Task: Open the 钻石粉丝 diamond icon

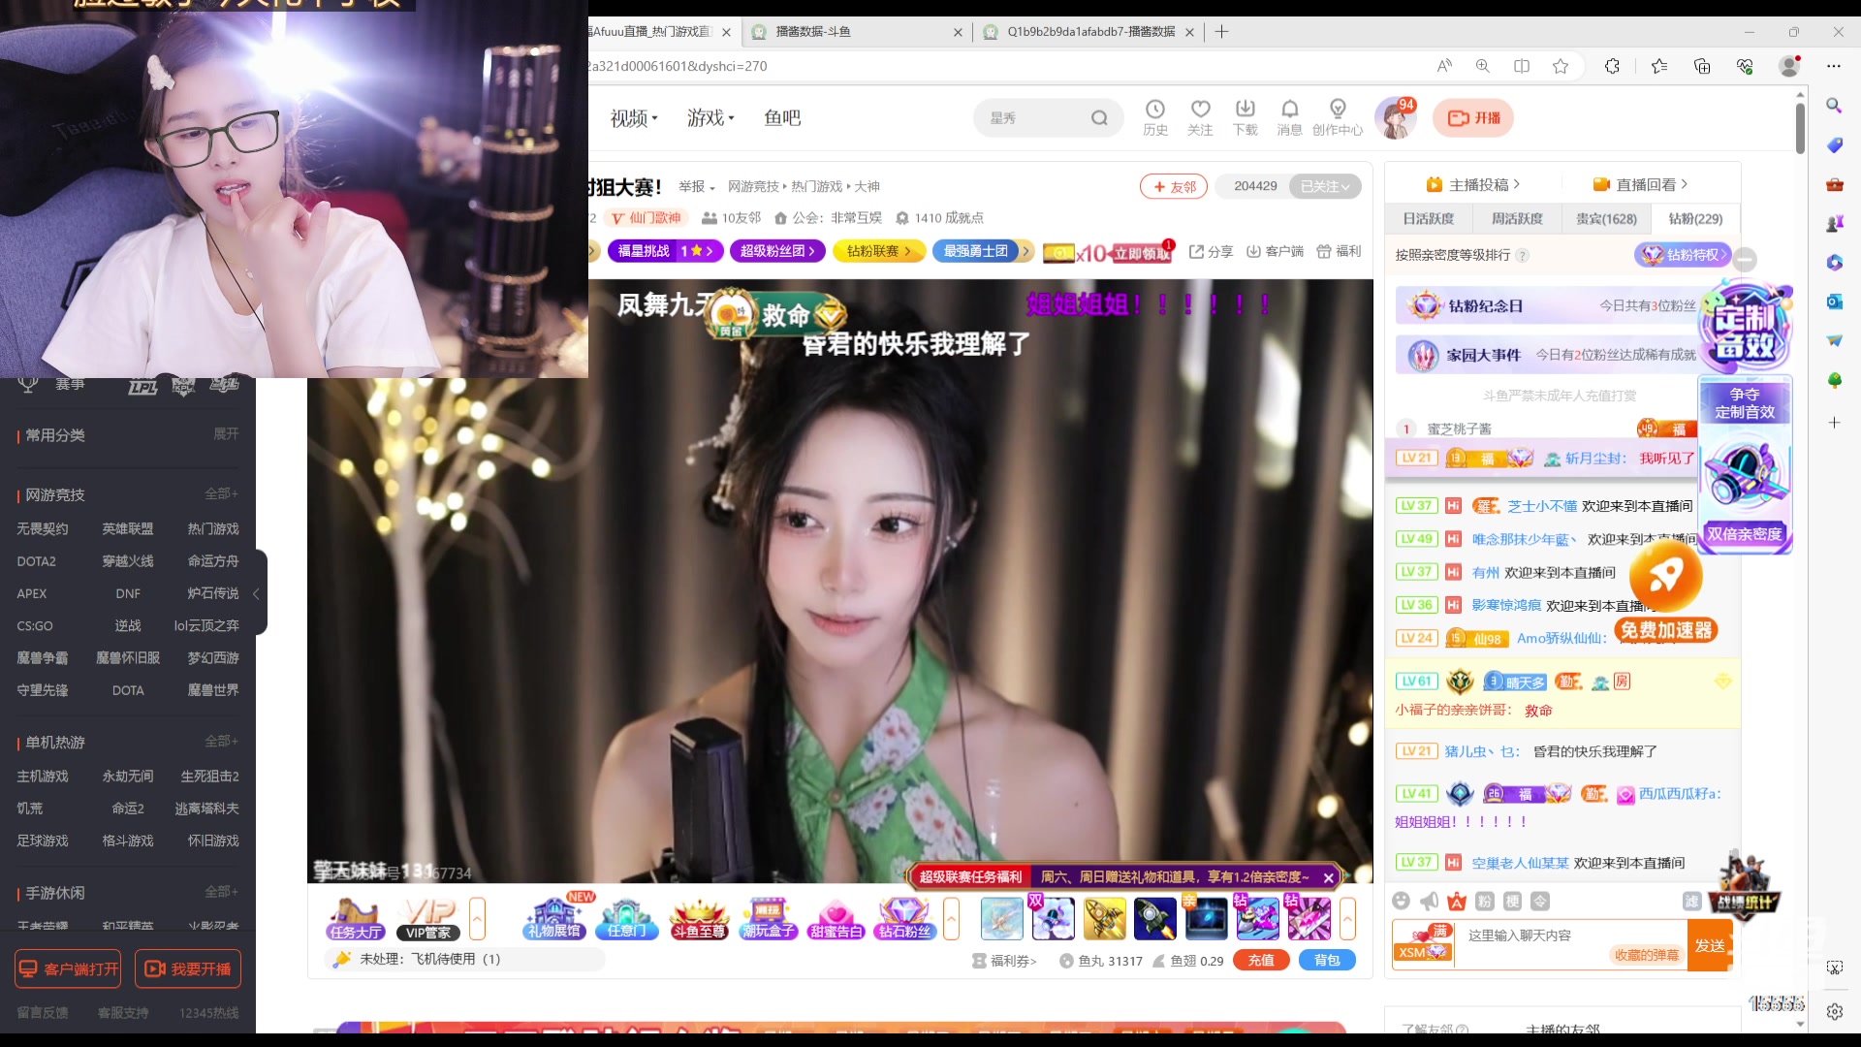Action: click(x=904, y=919)
